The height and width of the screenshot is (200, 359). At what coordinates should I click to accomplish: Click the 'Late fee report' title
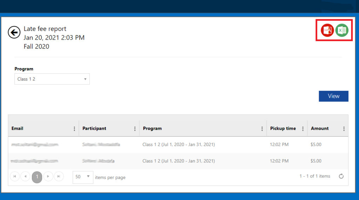(45, 29)
